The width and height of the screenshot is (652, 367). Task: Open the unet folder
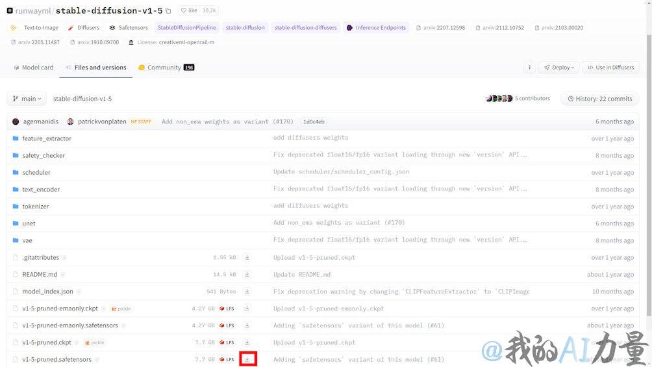(29, 223)
